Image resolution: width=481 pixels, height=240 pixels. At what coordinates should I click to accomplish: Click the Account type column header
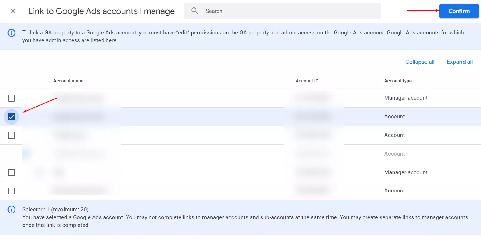(x=398, y=81)
